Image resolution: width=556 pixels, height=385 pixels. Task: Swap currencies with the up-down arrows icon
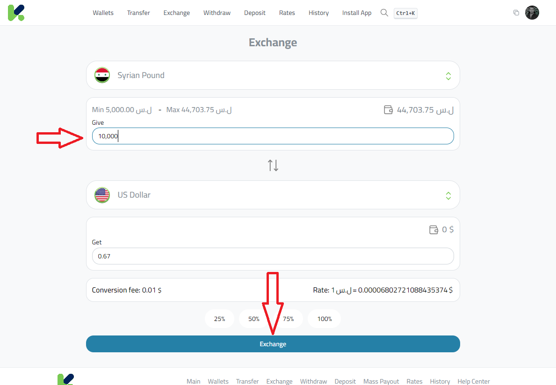pyautogui.click(x=273, y=165)
